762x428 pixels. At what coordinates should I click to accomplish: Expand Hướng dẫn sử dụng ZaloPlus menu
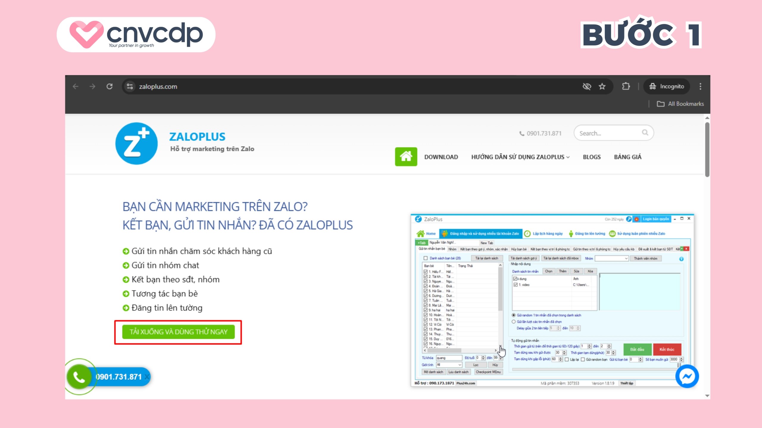click(x=520, y=157)
